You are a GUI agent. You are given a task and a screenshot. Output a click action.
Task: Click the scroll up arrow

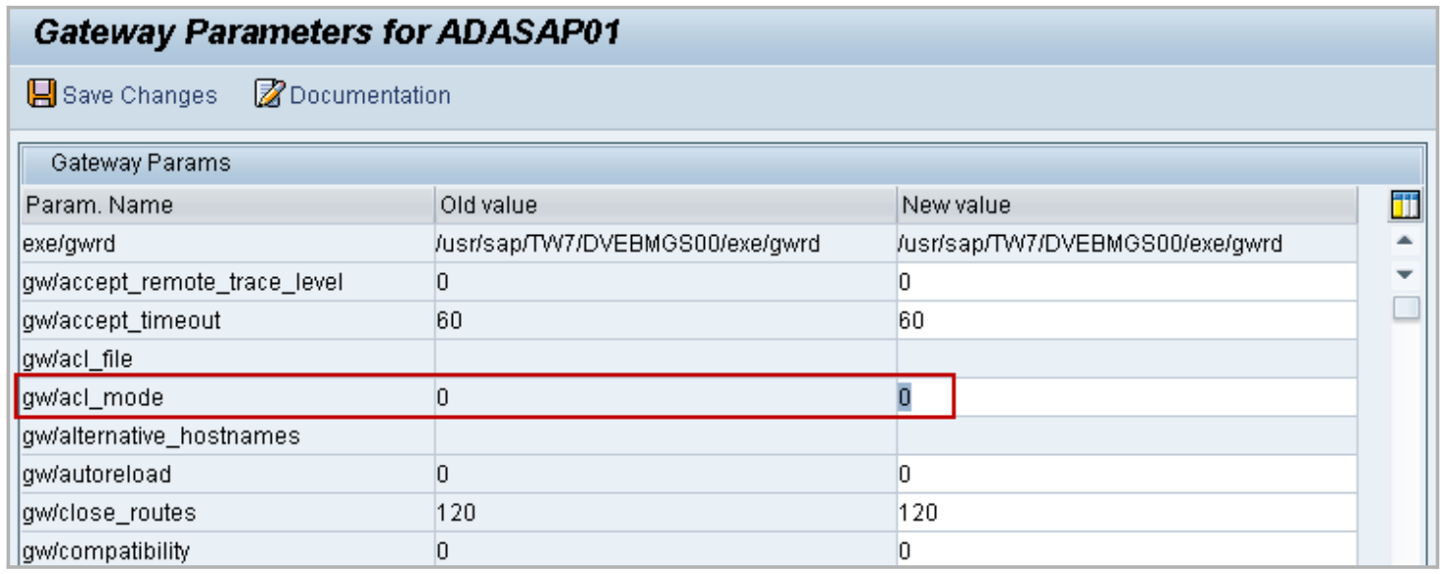(1405, 241)
